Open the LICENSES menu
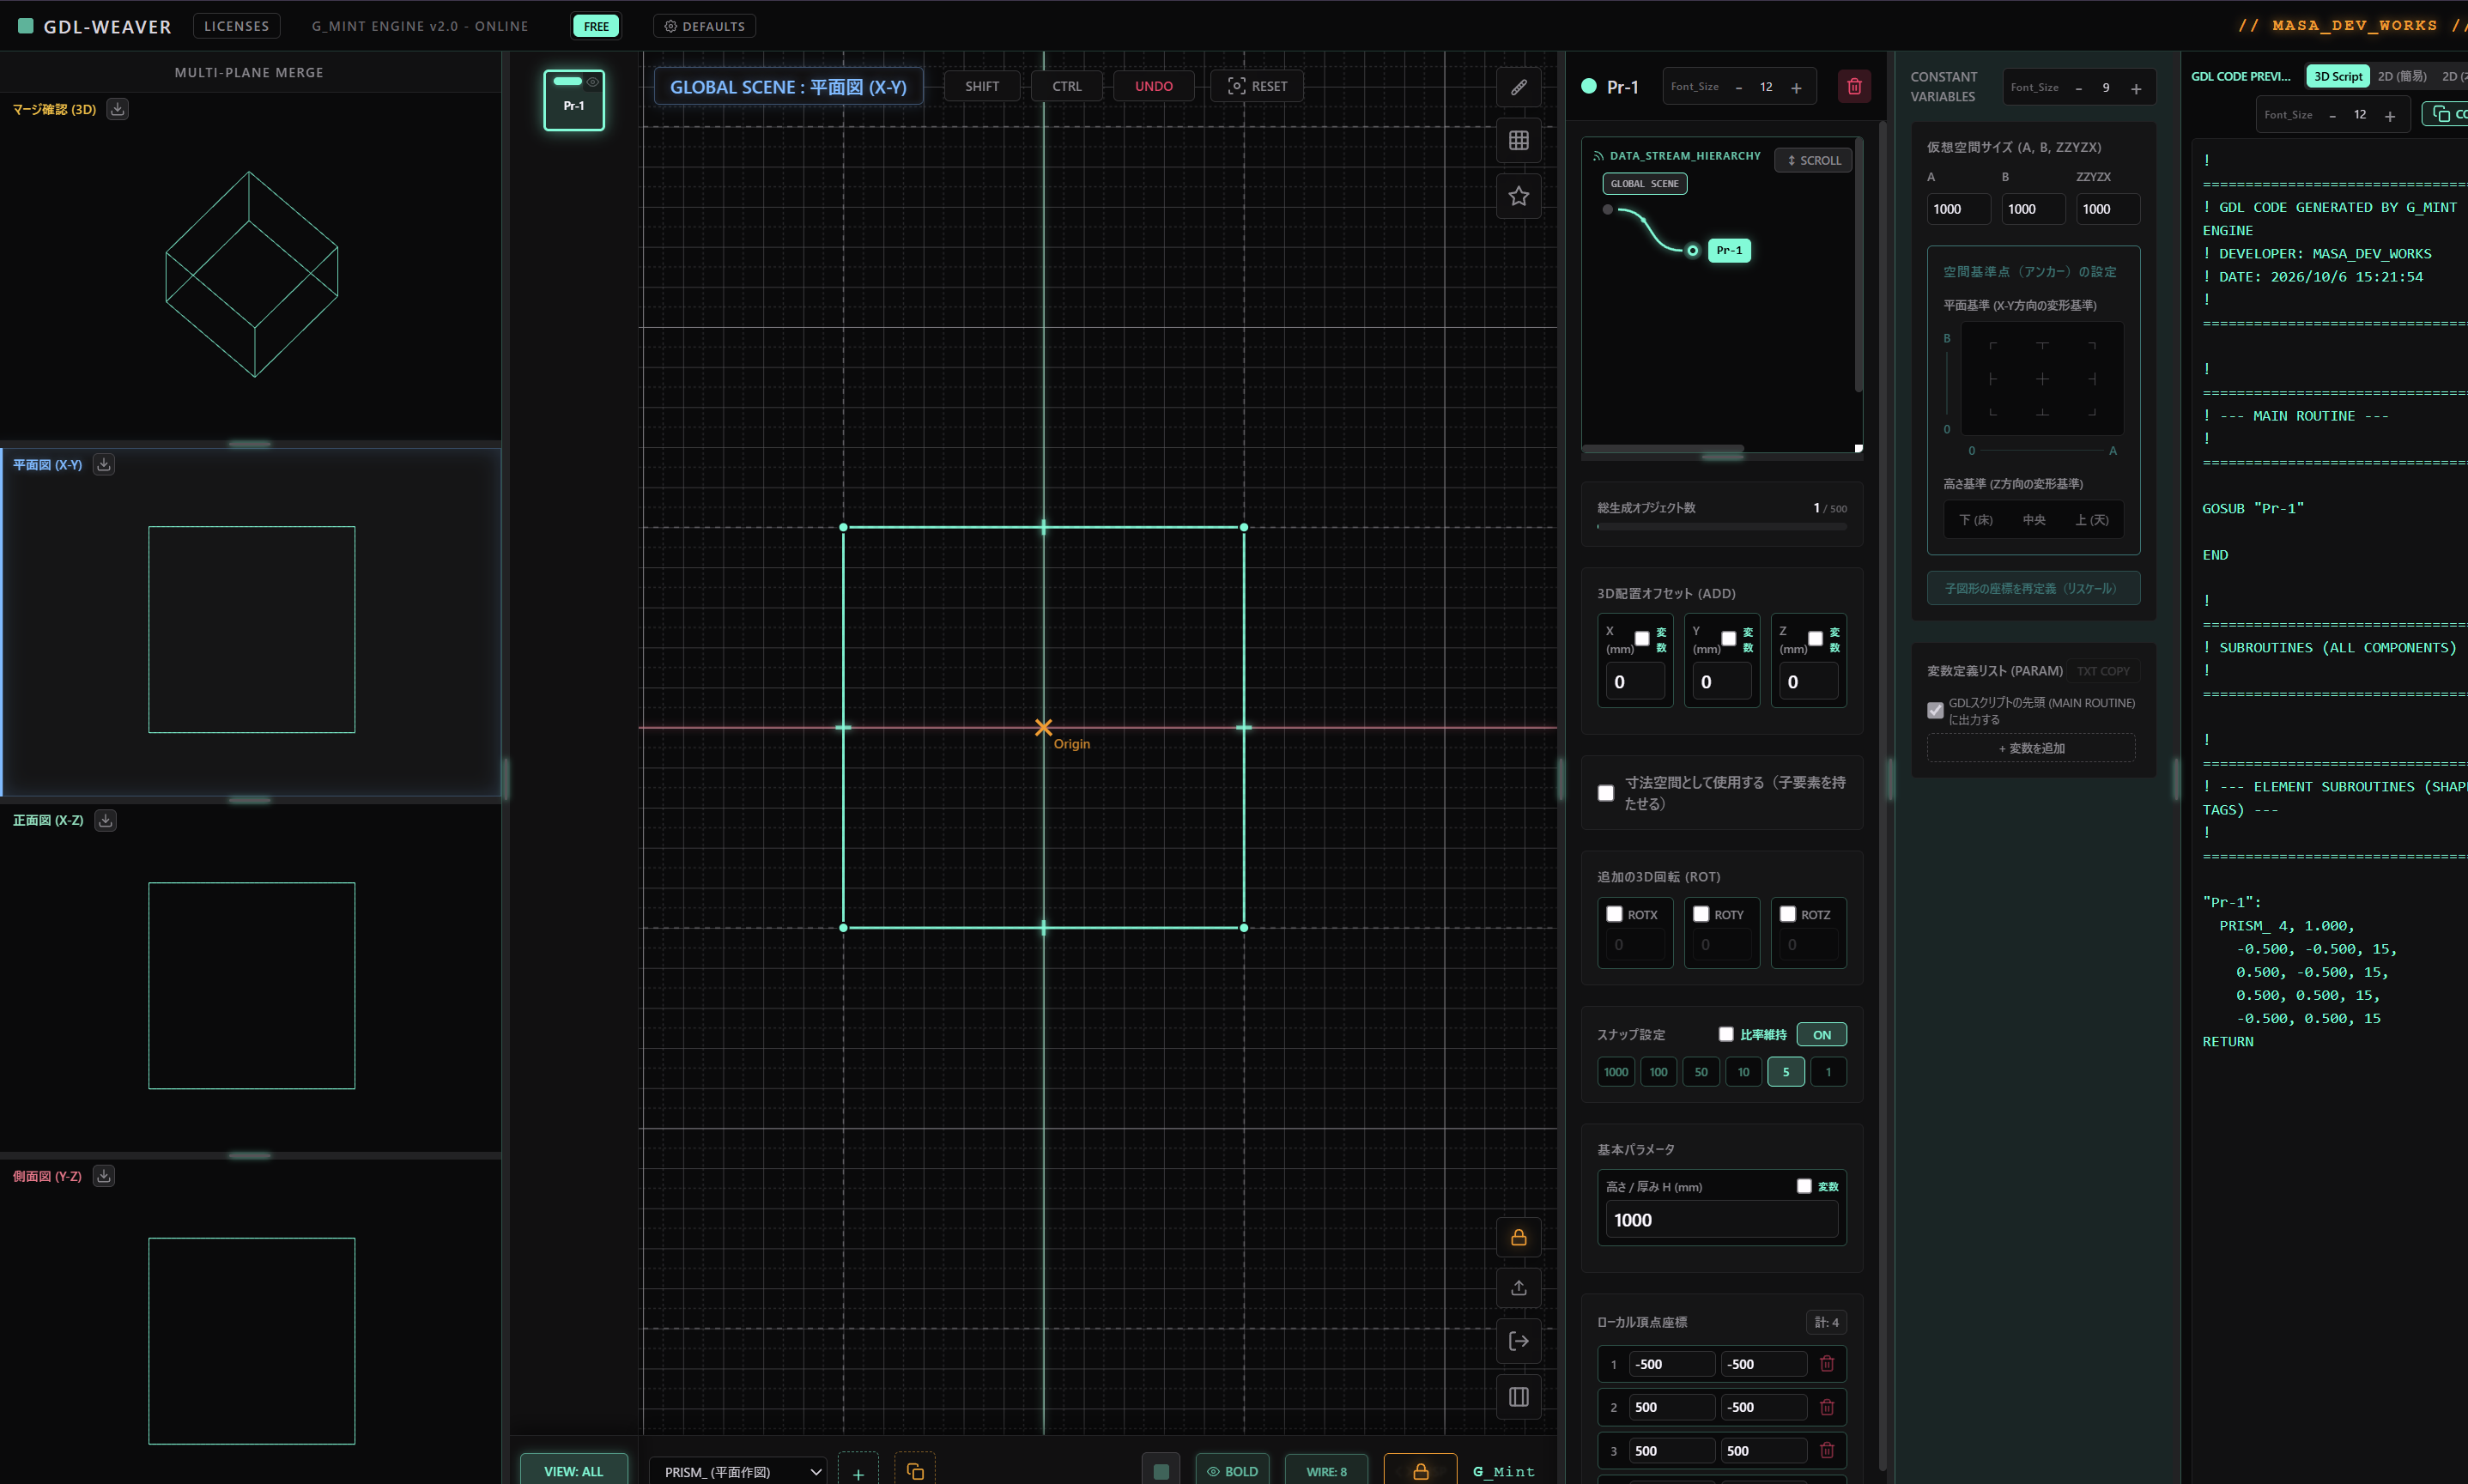 236,26
